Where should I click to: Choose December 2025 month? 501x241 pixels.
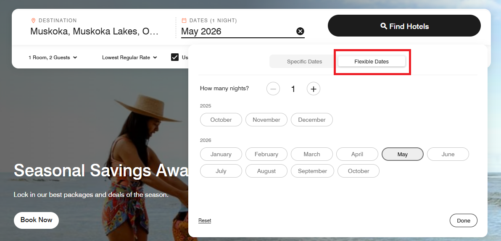[311, 120]
